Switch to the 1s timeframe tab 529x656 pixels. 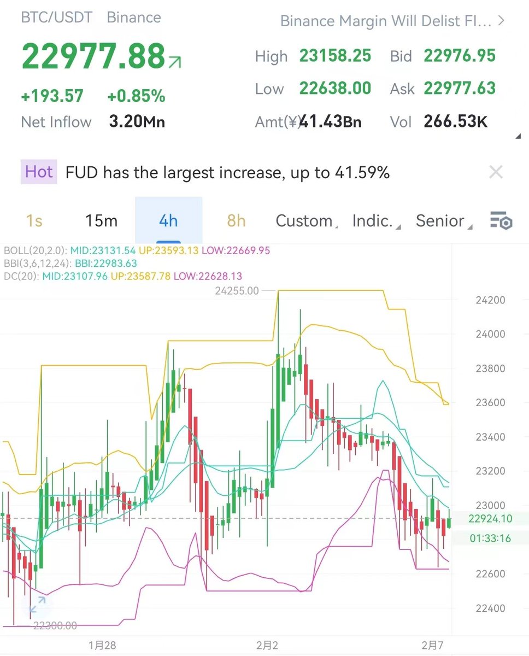coord(34,221)
